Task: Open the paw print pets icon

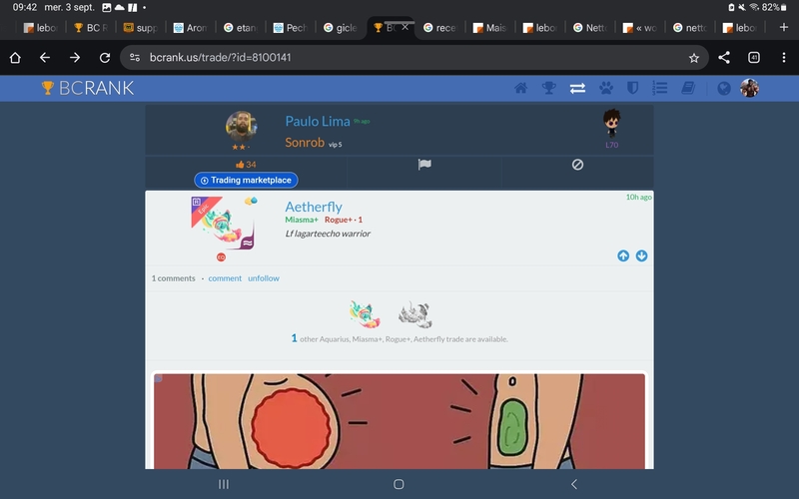Action: (x=605, y=88)
